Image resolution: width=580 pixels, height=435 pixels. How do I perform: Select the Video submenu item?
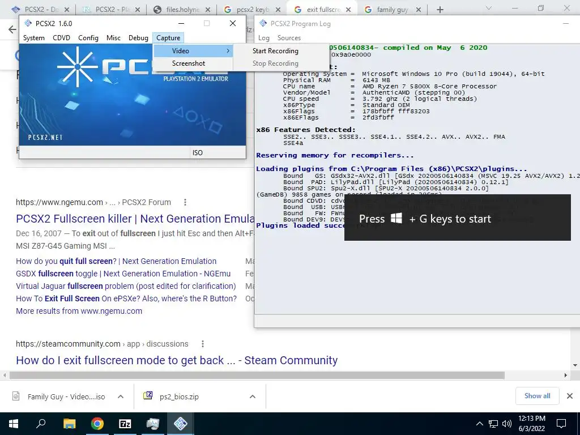(193, 50)
